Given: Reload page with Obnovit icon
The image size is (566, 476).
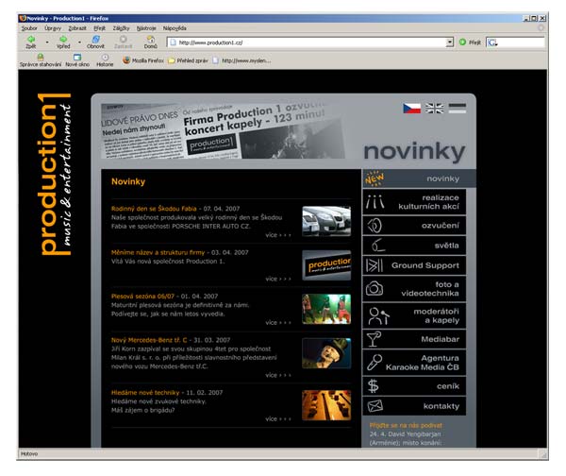Looking at the screenshot, I should [x=95, y=42].
